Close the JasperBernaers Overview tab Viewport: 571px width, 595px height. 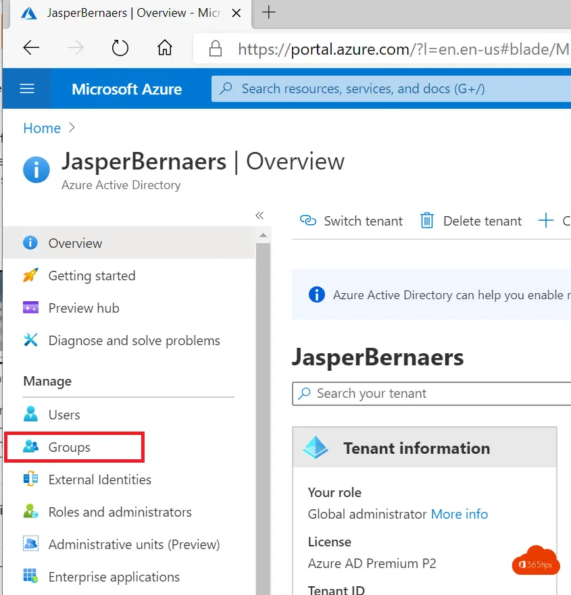(x=236, y=13)
